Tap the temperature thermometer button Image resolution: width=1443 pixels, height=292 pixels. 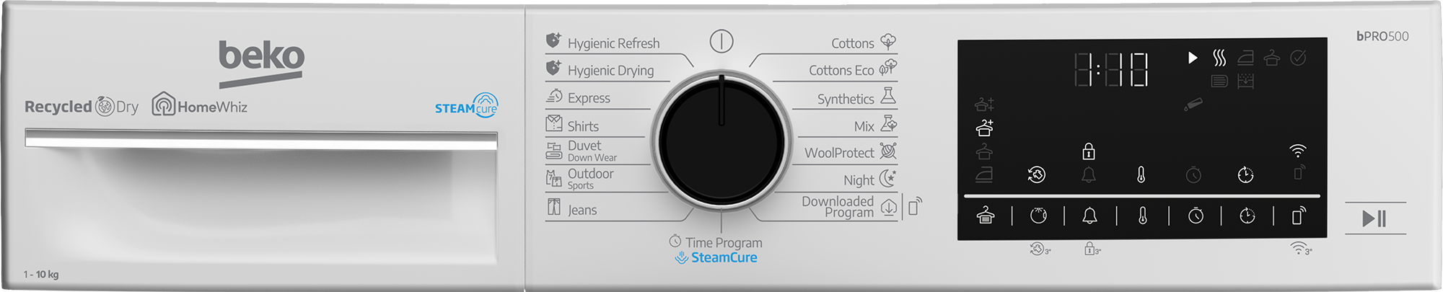click(1143, 216)
